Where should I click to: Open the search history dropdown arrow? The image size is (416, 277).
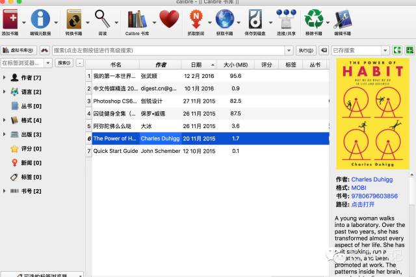[x=289, y=51]
